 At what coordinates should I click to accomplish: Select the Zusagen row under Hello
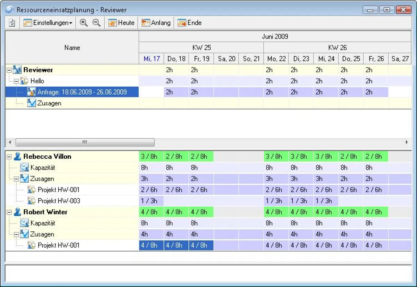[x=49, y=103]
